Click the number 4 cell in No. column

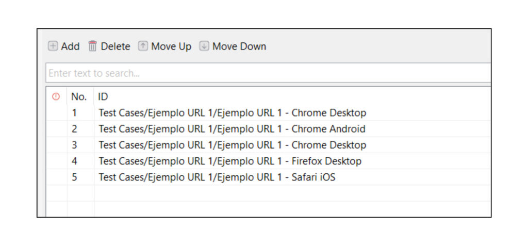(x=74, y=161)
